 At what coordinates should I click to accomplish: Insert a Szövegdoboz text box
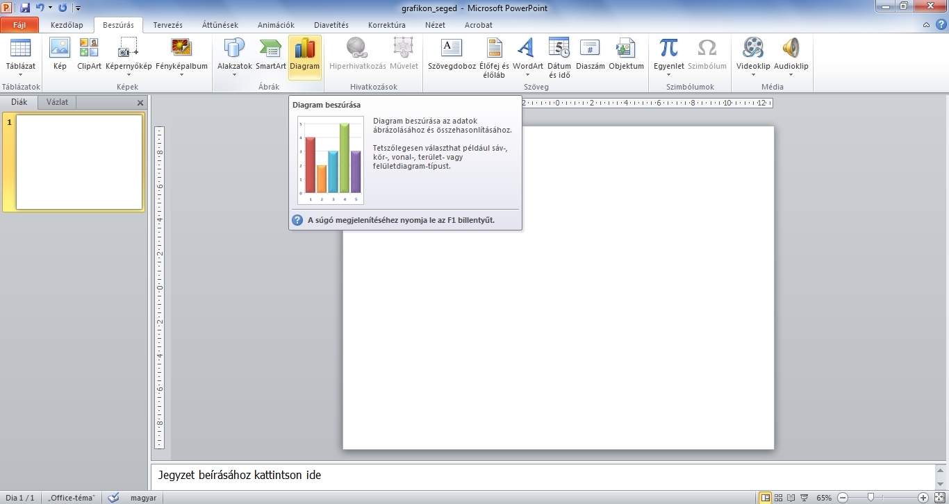pyautogui.click(x=450, y=56)
